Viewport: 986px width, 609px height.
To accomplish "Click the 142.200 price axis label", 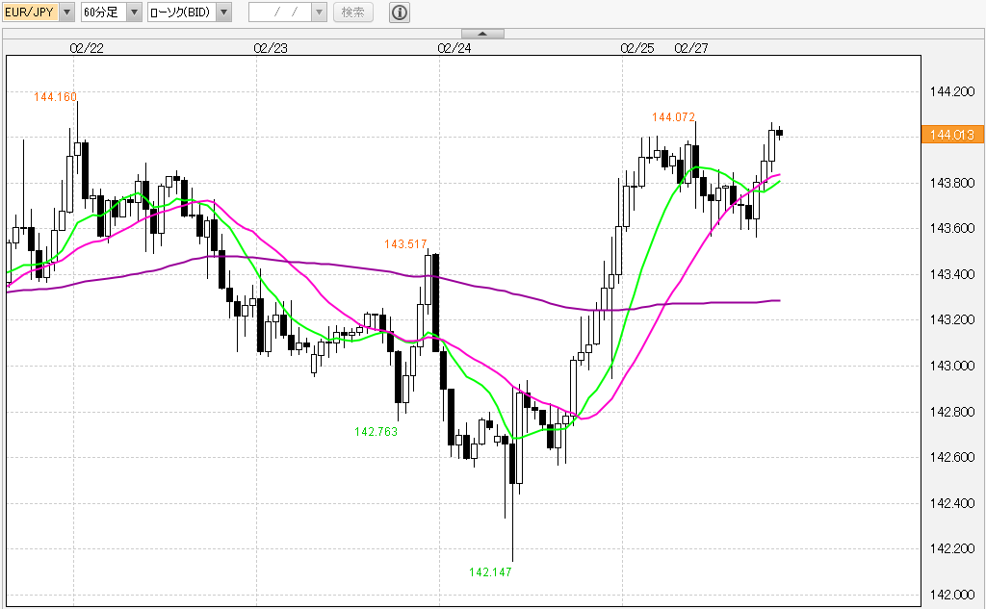I will tap(952, 548).
